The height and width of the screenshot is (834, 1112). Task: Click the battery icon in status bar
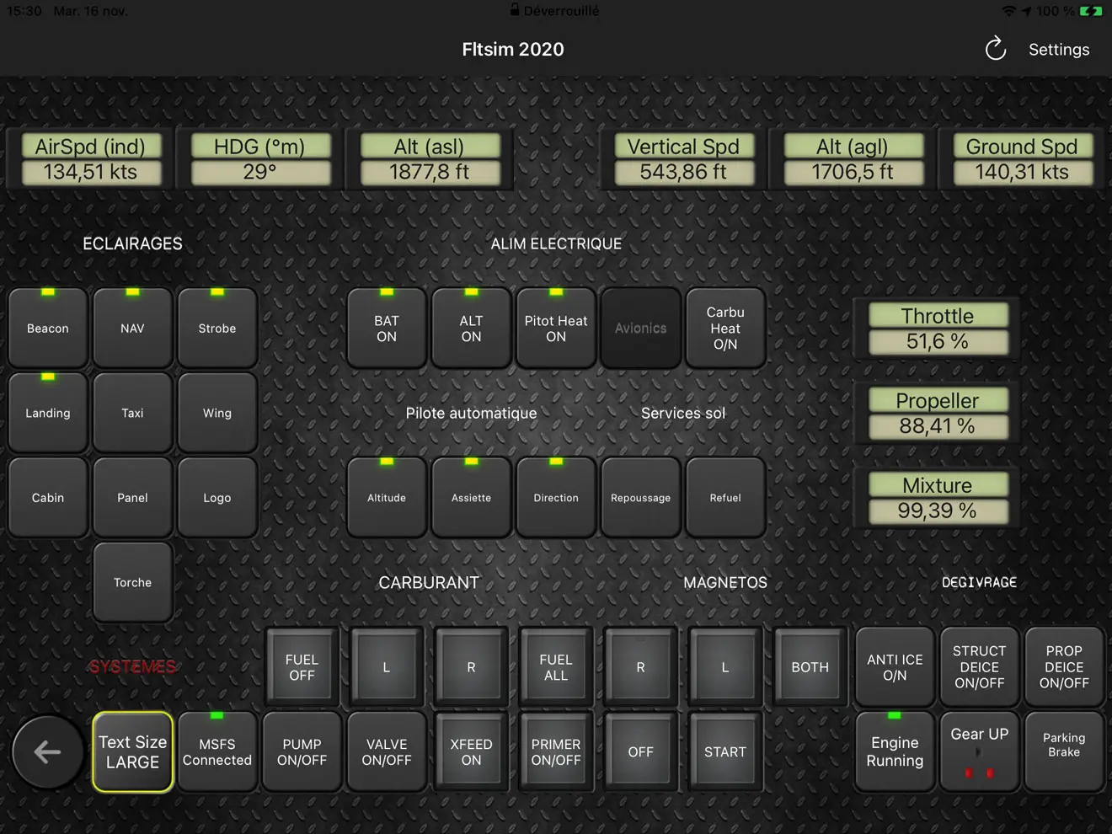coord(1091,11)
